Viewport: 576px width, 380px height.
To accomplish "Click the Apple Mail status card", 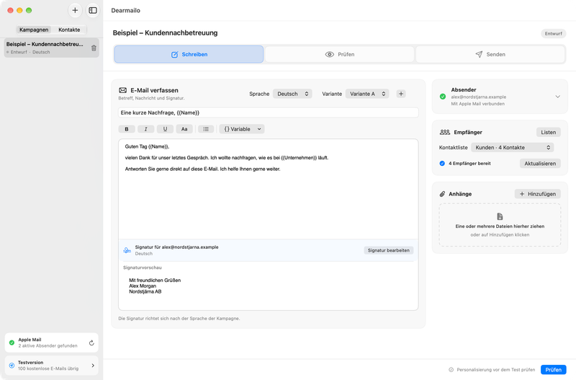I will click(51, 343).
